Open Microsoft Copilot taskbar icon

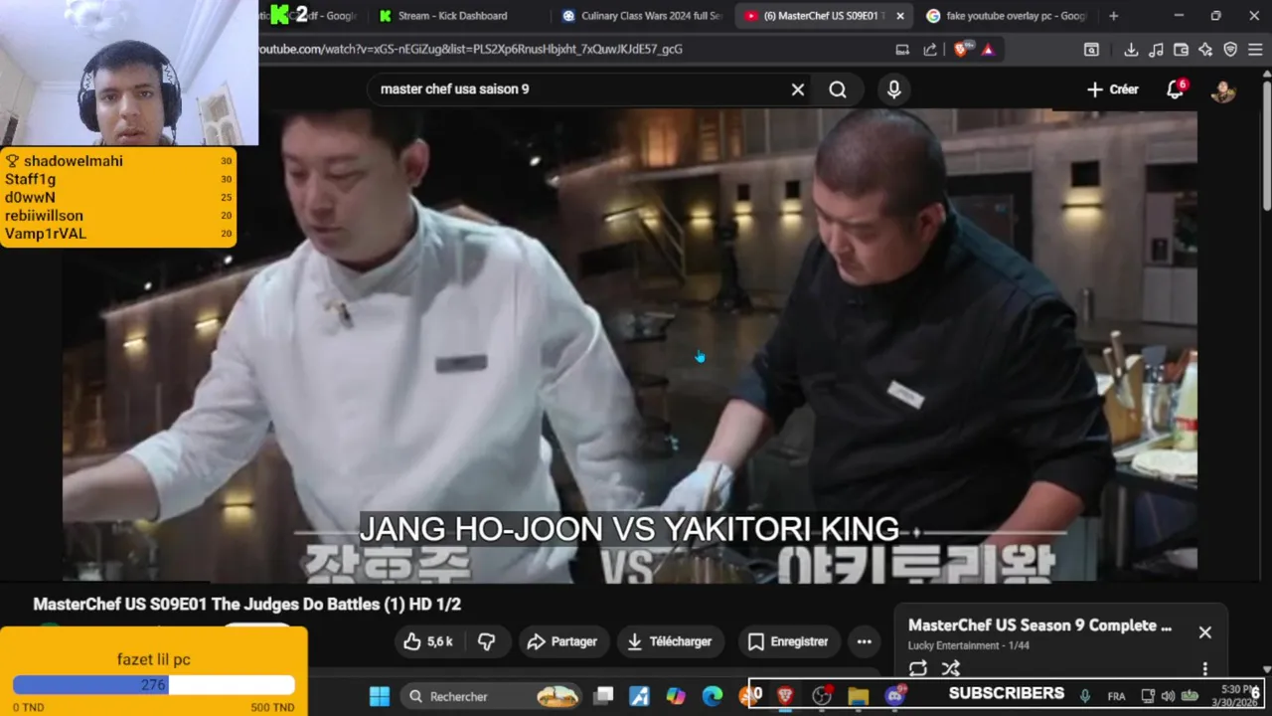point(676,696)
